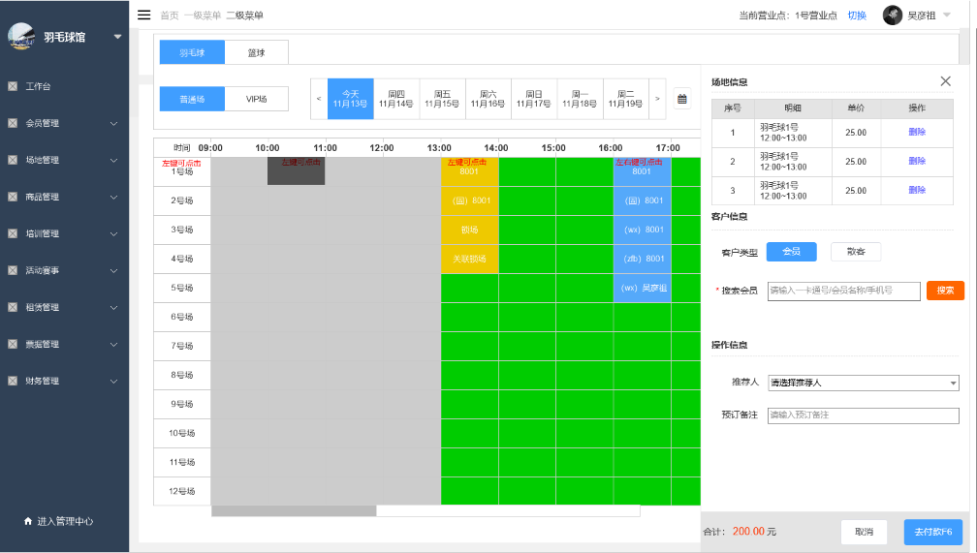This screenshot has width=977, height=553.
Task: Click the 会员管理 sidebar icon
Action: point(13,123)
